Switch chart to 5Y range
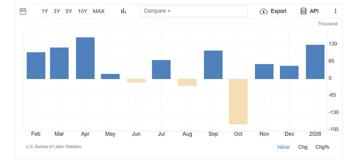This screenshot has width=346, height=164. click(x=69, y=11)
